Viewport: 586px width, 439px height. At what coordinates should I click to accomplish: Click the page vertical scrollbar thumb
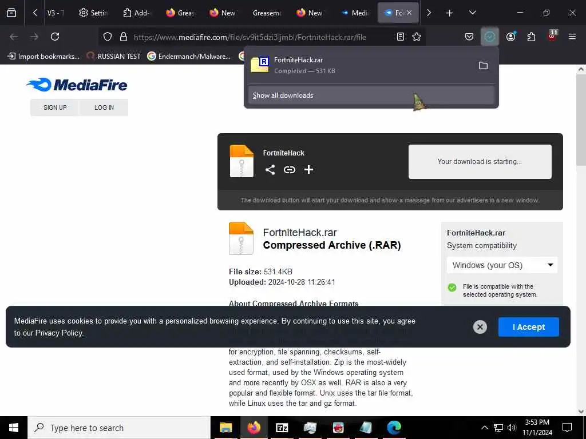coord(581,119)
